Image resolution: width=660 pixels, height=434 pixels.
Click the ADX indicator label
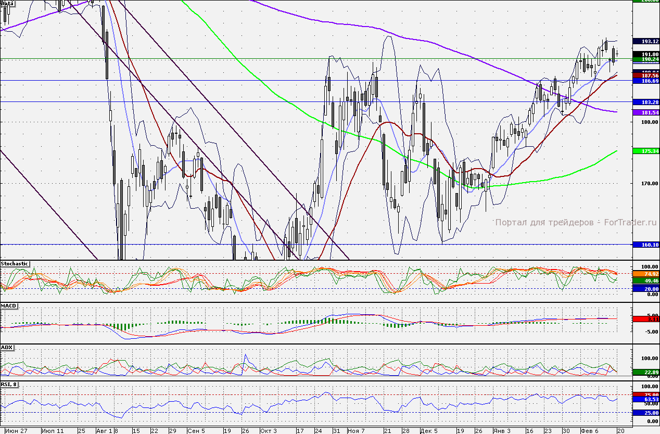[x=7, y=347]
